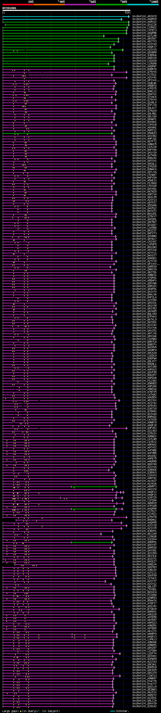161x713 pixels.
Task: Open hit UniRef100_A4RV22
Action: point(144,22)
